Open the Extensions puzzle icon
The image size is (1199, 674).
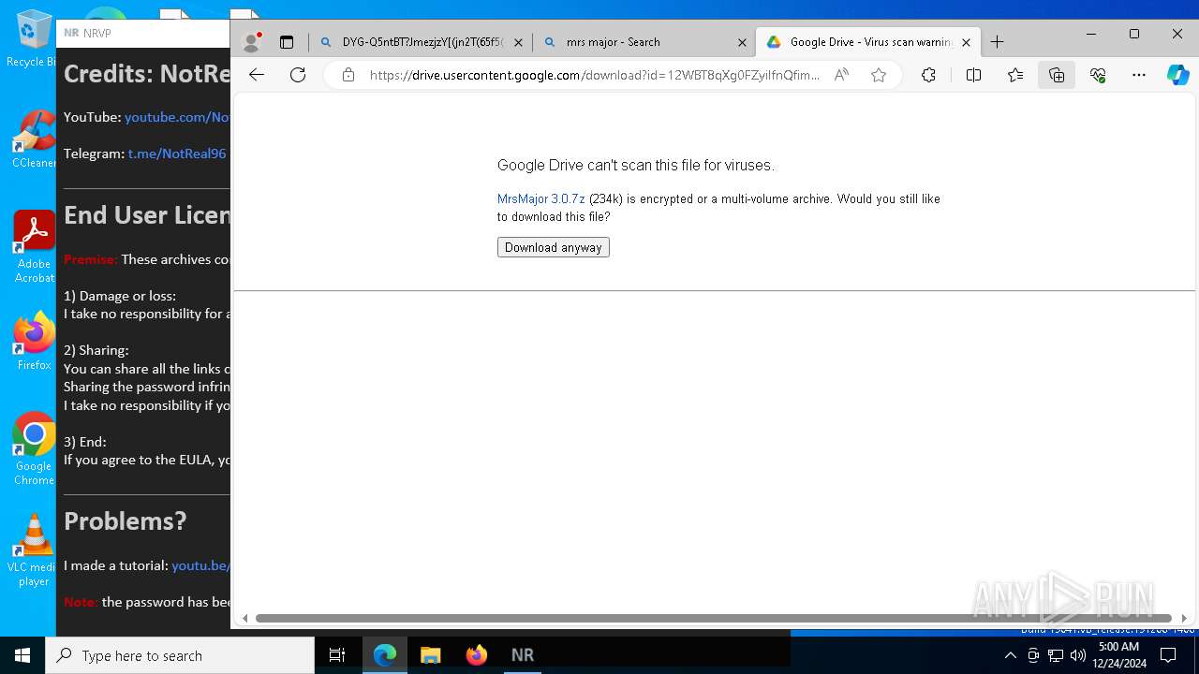928,75
